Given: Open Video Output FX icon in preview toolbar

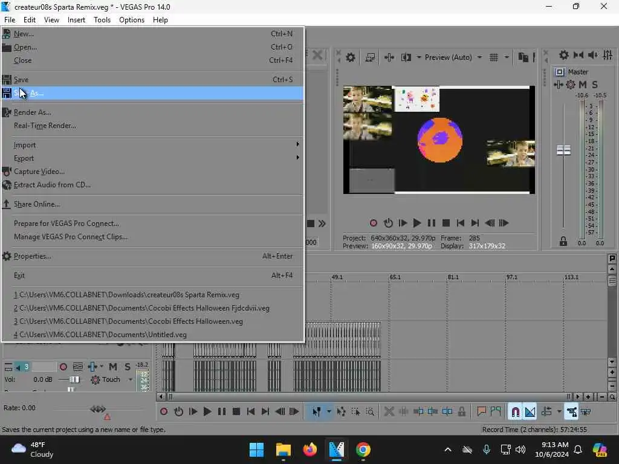Looking at the screenshot, I should (389, 57).
